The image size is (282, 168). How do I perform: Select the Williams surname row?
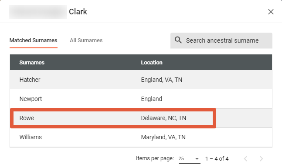141,137
